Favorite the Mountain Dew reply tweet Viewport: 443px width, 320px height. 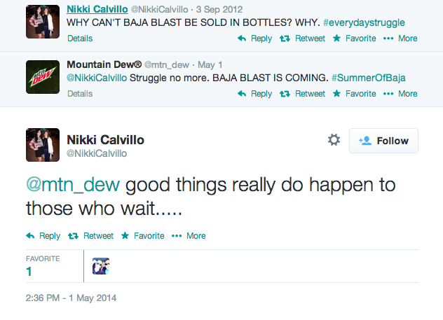(354, 94)
